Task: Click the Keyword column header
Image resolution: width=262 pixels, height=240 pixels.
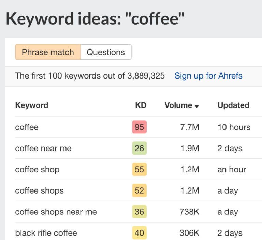Action: point(32,105)
